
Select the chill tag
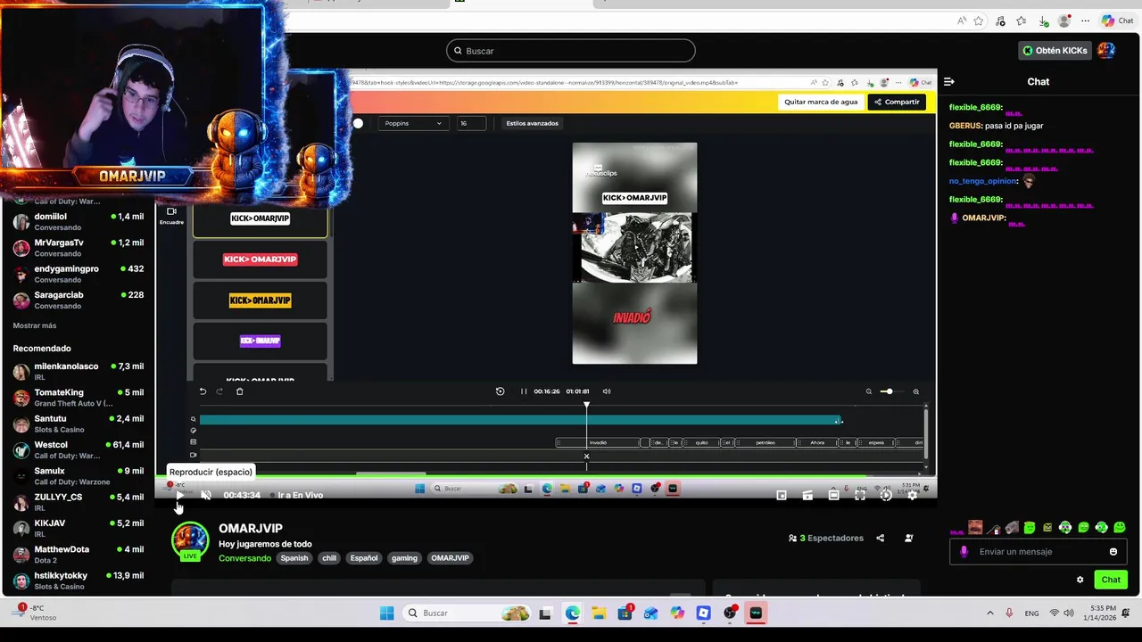(329, 558)
